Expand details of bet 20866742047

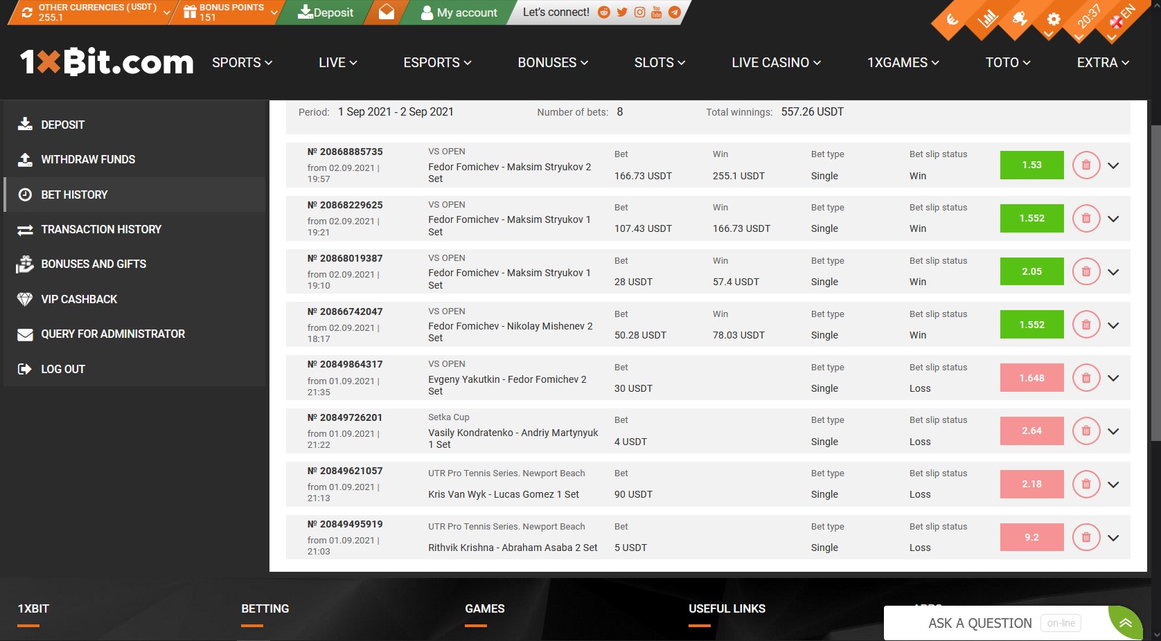(x=1113, y=325)
